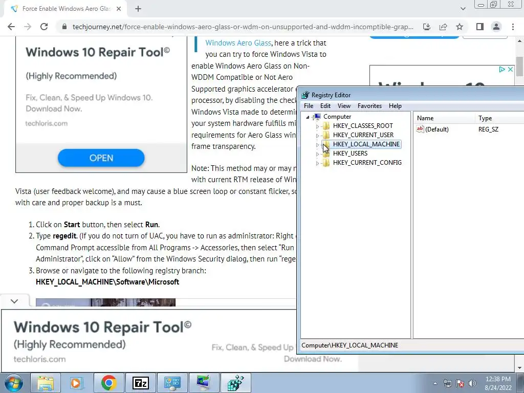Click the Action Center flag tray icon

[460, 383]
